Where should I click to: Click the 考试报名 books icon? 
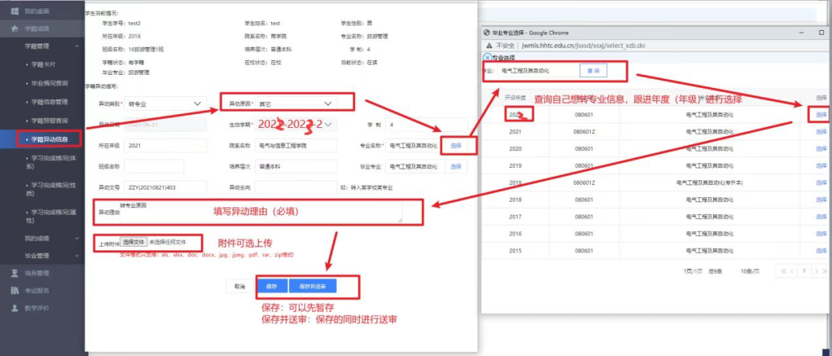15,291
